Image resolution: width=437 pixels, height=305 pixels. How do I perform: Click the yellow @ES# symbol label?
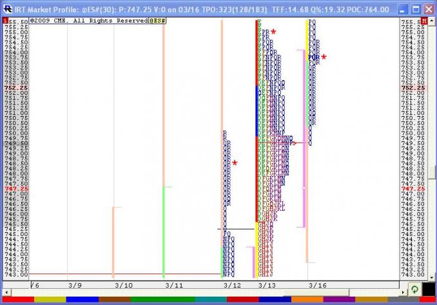[x=159, y=21]
